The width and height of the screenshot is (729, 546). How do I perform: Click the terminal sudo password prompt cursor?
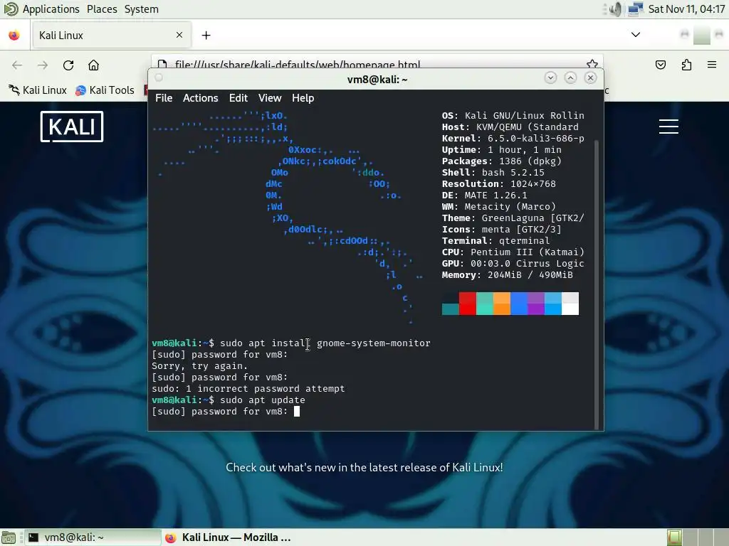[x=297, y=412]
